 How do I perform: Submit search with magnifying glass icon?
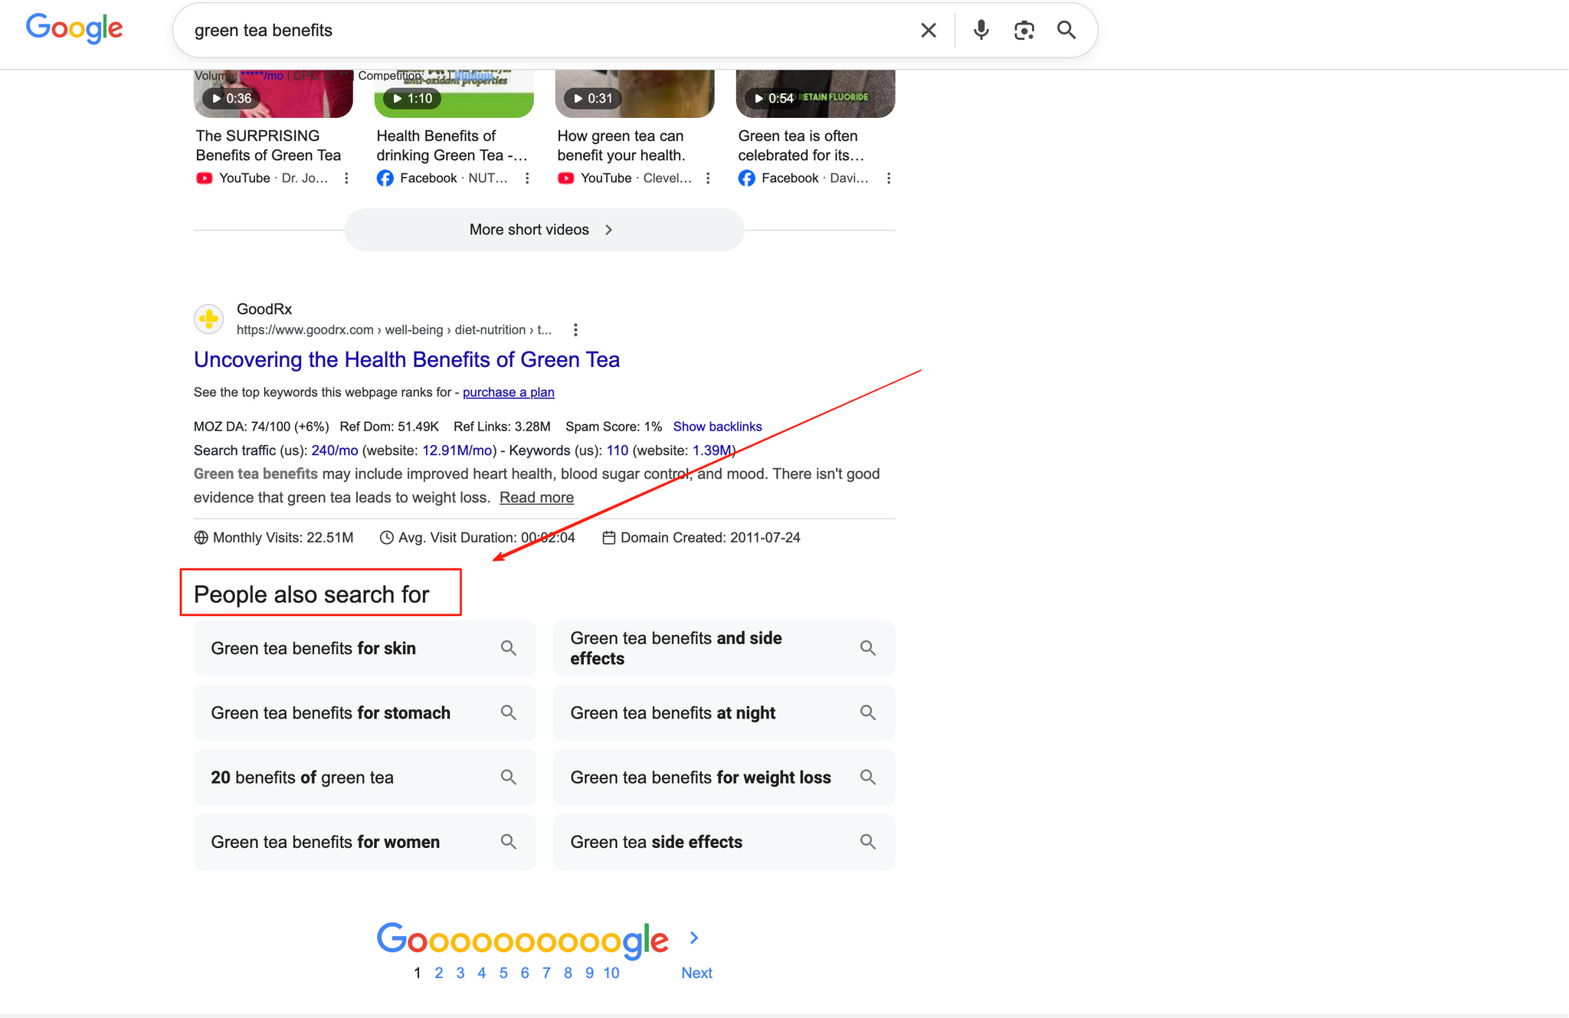tap(1066, 31)
